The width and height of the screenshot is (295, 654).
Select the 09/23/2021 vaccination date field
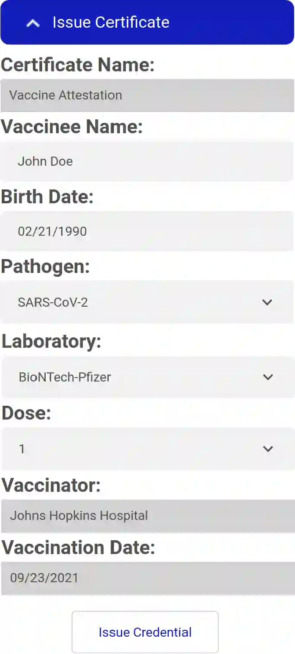(147, 578)
